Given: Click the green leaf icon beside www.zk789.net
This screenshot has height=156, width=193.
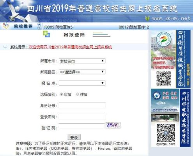Looking at the screenshot, I should [x=147, y=18].
